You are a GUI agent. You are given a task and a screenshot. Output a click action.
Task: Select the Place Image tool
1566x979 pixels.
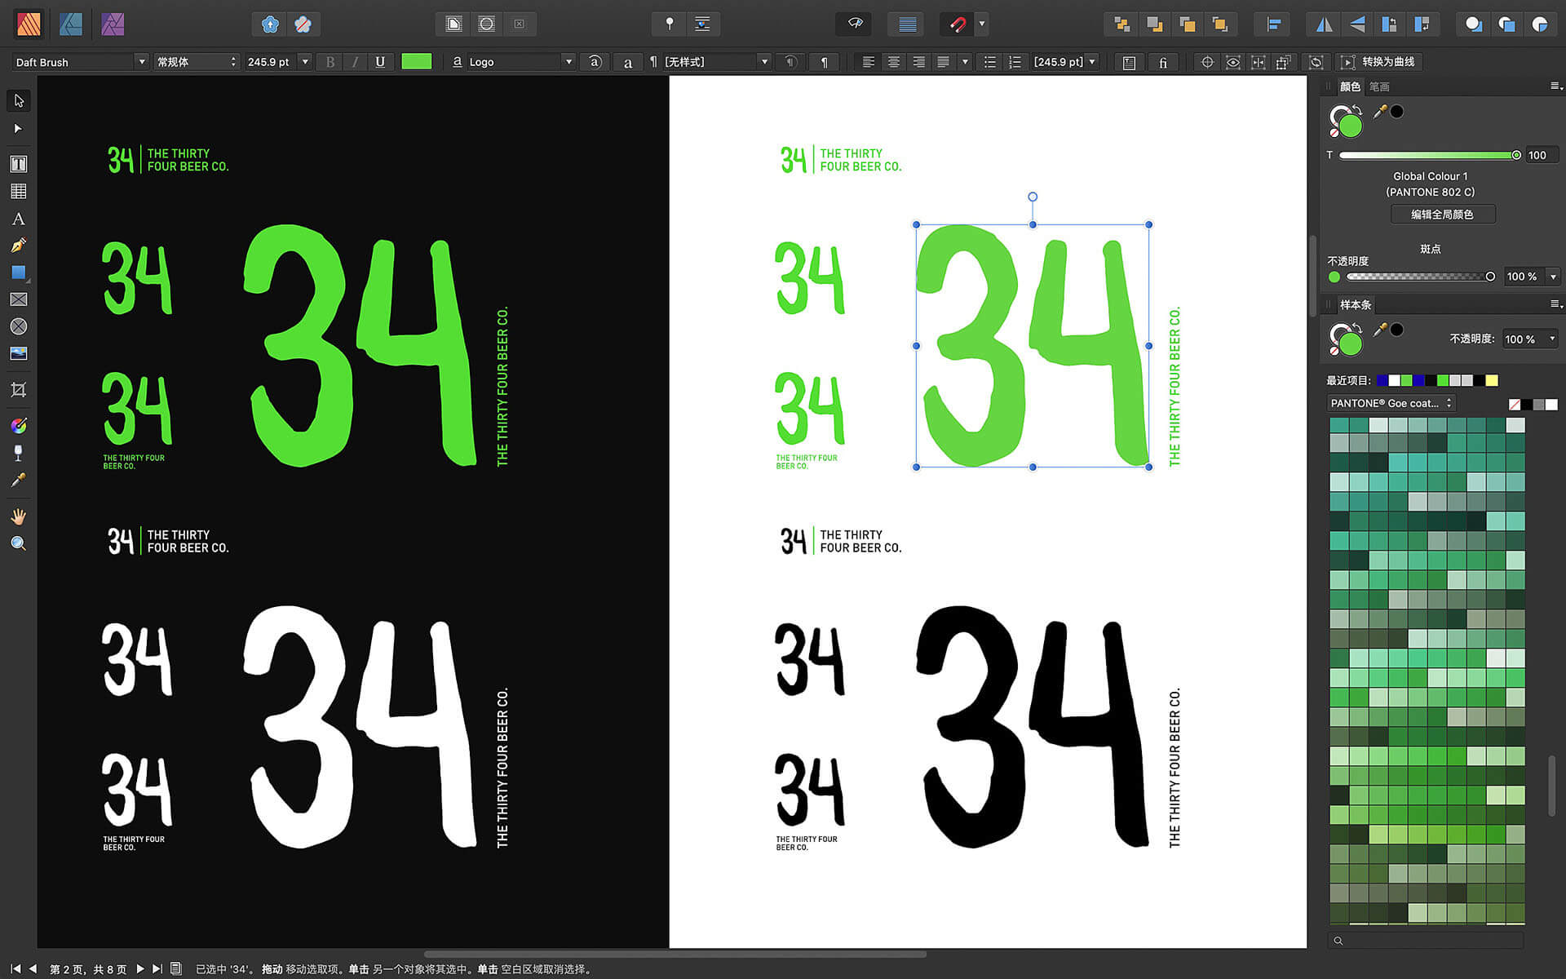19,353
